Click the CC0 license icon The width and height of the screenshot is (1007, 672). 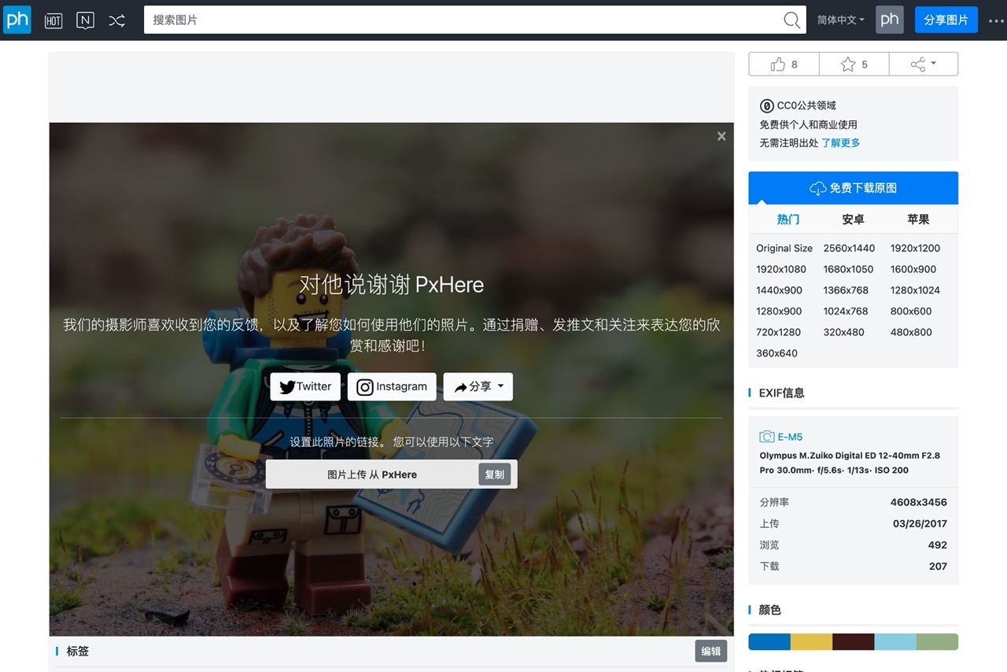click(x=766, y=105)
